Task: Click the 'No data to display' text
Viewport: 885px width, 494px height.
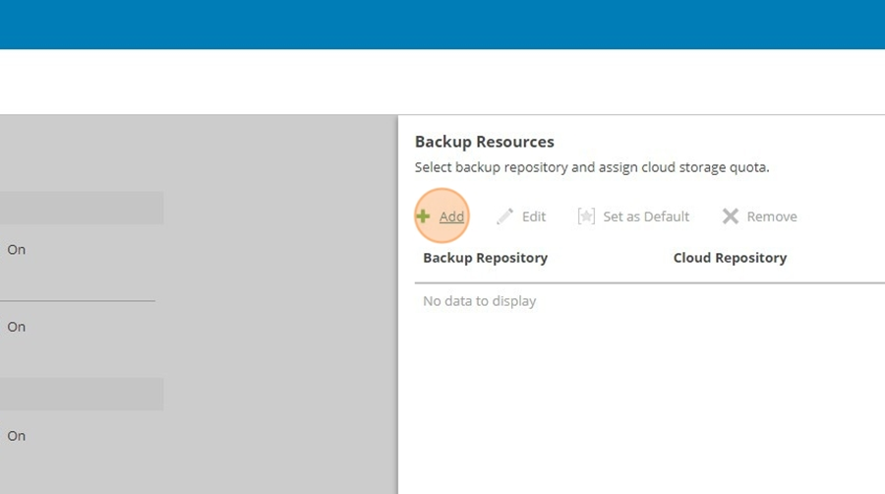Action: click(x=479, y=301)
